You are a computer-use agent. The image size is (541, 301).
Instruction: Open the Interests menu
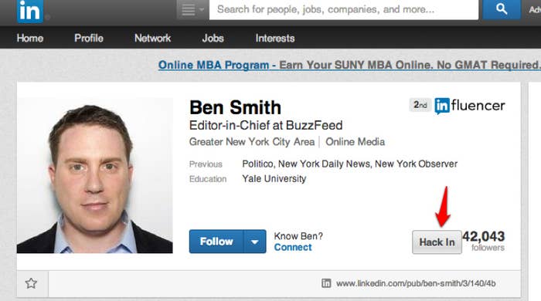coord(275,38)
